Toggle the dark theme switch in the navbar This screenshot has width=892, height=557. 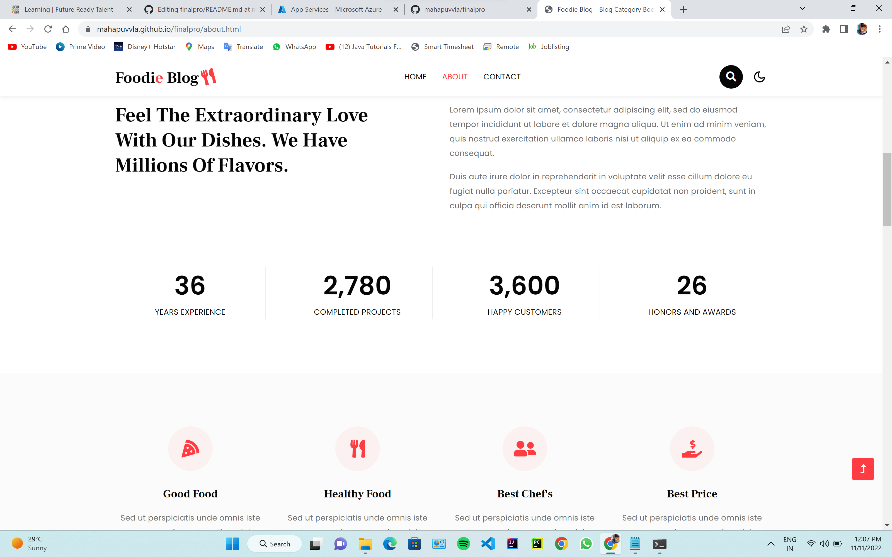click(x=760, y=77)
